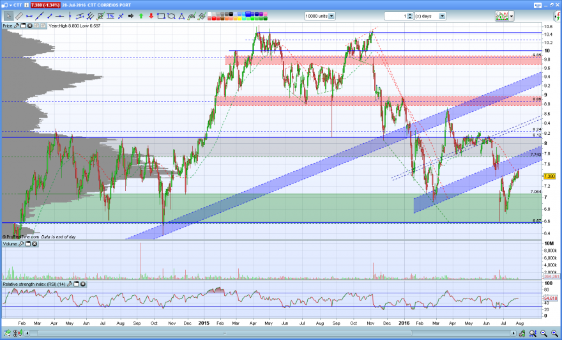Close the Volume indicator panel
Screen dimensions: 562x340
[x=34, y=244]
